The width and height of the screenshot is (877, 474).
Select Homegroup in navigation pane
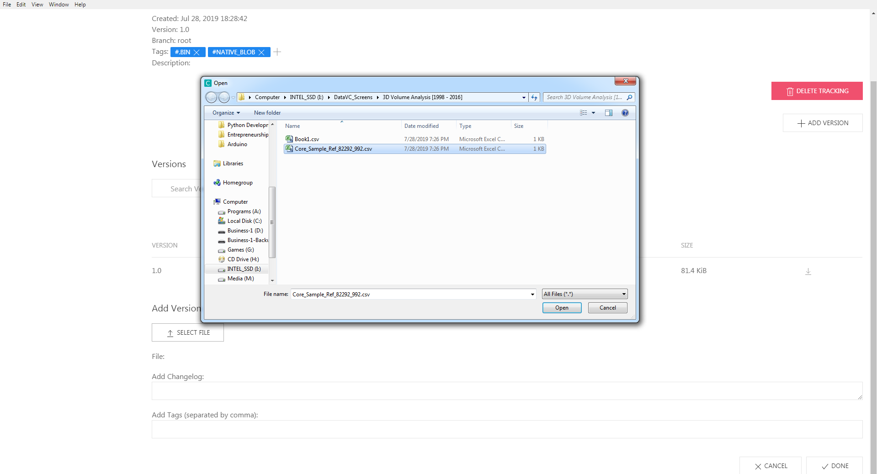(233, 183)
